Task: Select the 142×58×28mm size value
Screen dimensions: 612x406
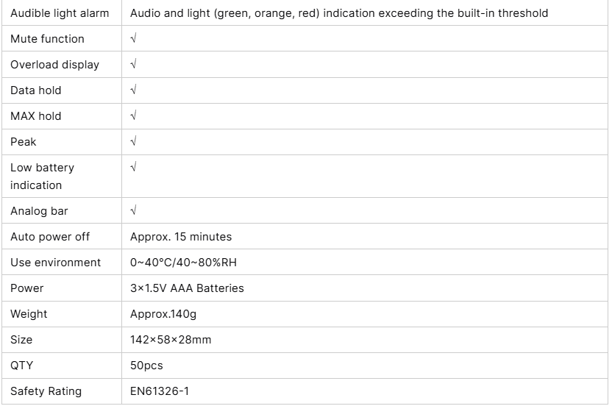Action: coord(171,340)
